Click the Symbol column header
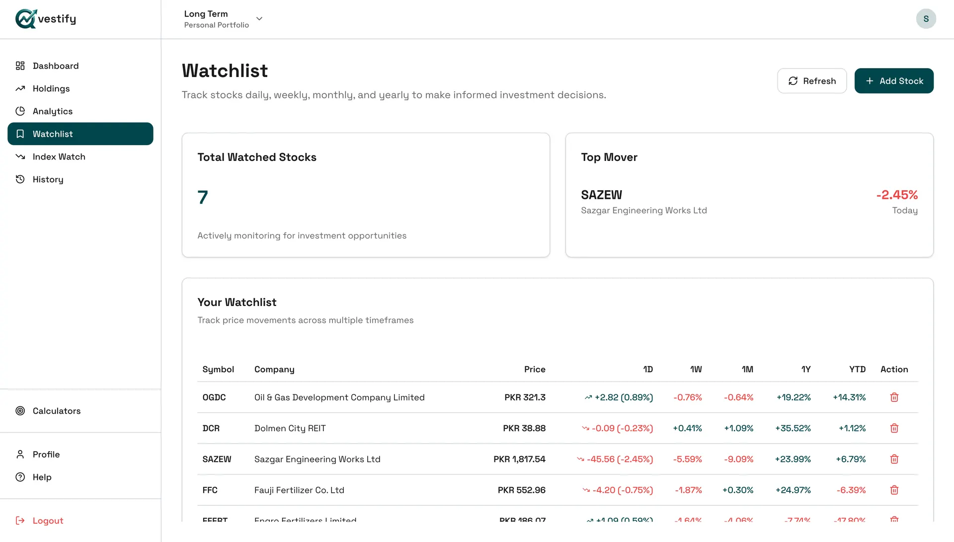The height and width of the screenshot is (542, 954). [x=218, y=370]
